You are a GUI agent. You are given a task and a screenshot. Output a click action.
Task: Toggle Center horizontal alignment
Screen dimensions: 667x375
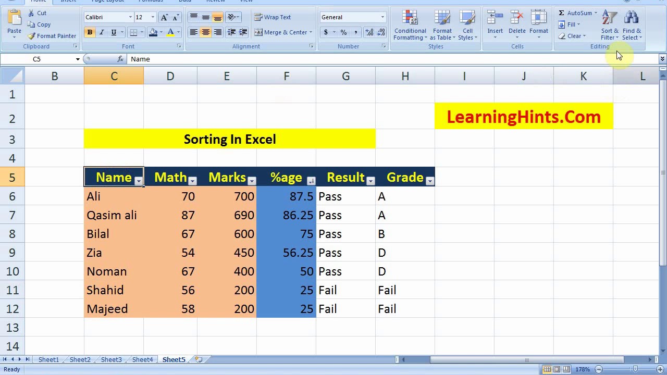click(206, 32)
